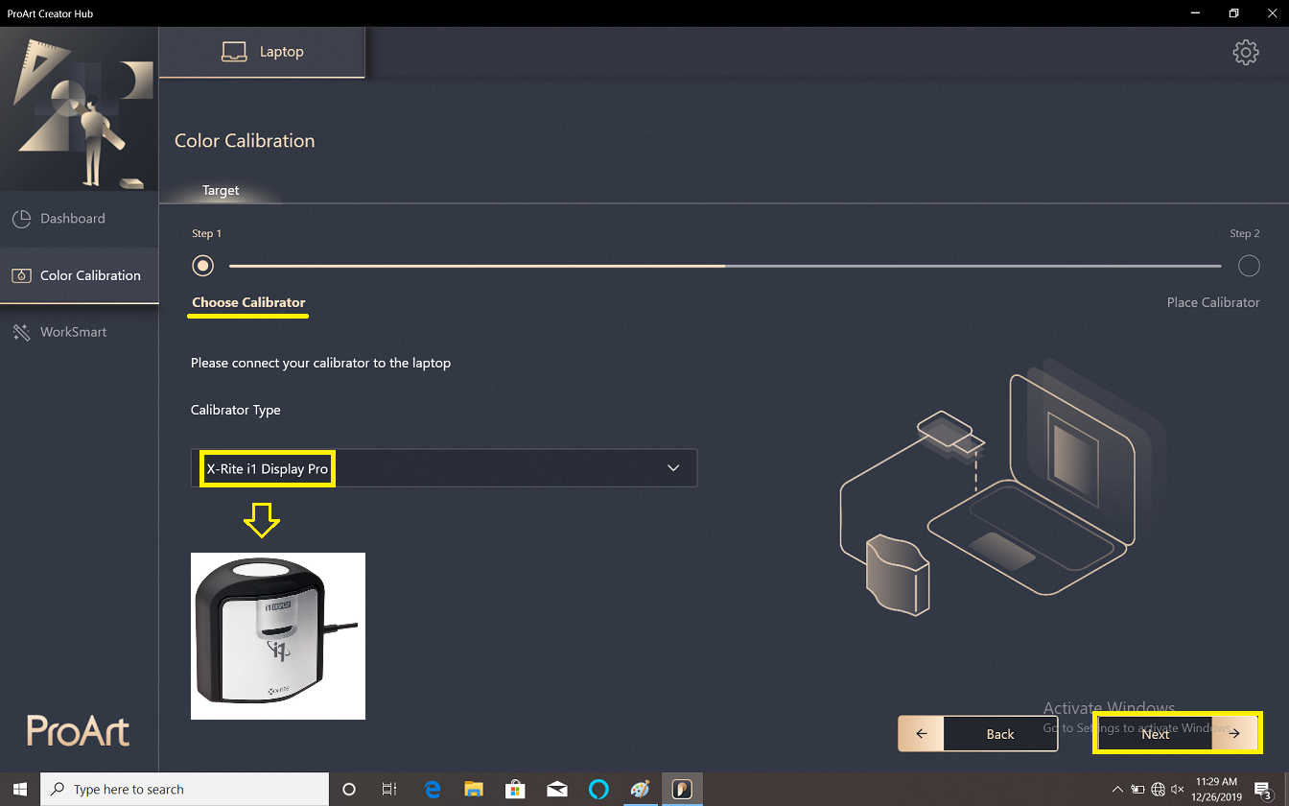
Task: Click the Place Calibrator step label
Action: tap(1213, 302)
